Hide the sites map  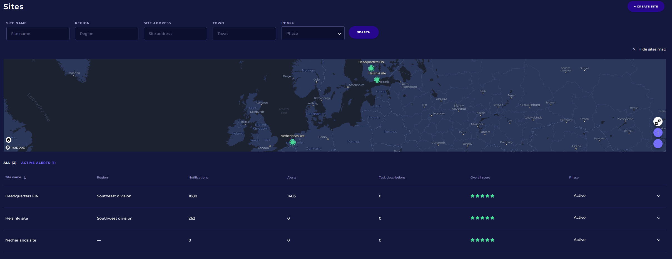[x=649, y=49]
